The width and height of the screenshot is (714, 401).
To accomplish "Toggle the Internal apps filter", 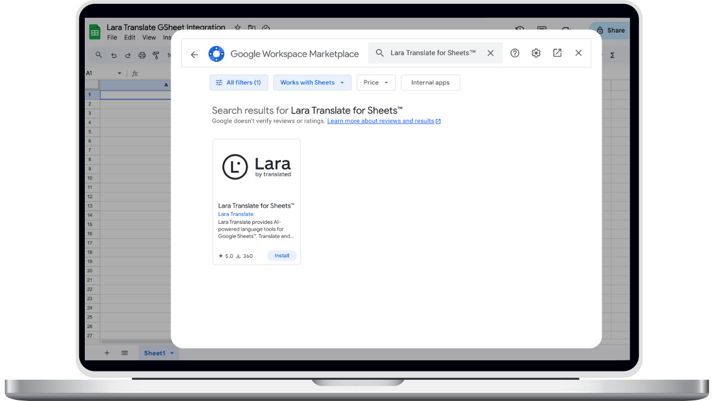I will pos(430,82).
